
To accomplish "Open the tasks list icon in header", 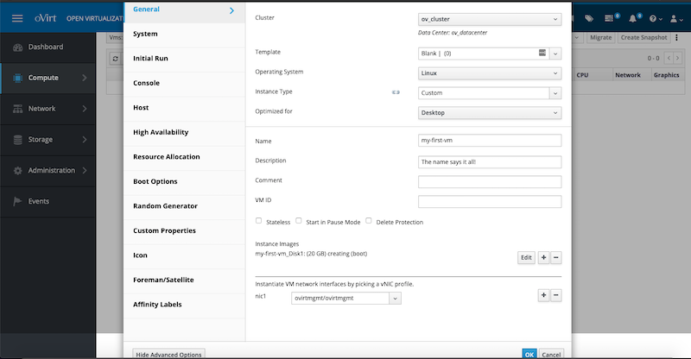I will click(x=609, y=18).
